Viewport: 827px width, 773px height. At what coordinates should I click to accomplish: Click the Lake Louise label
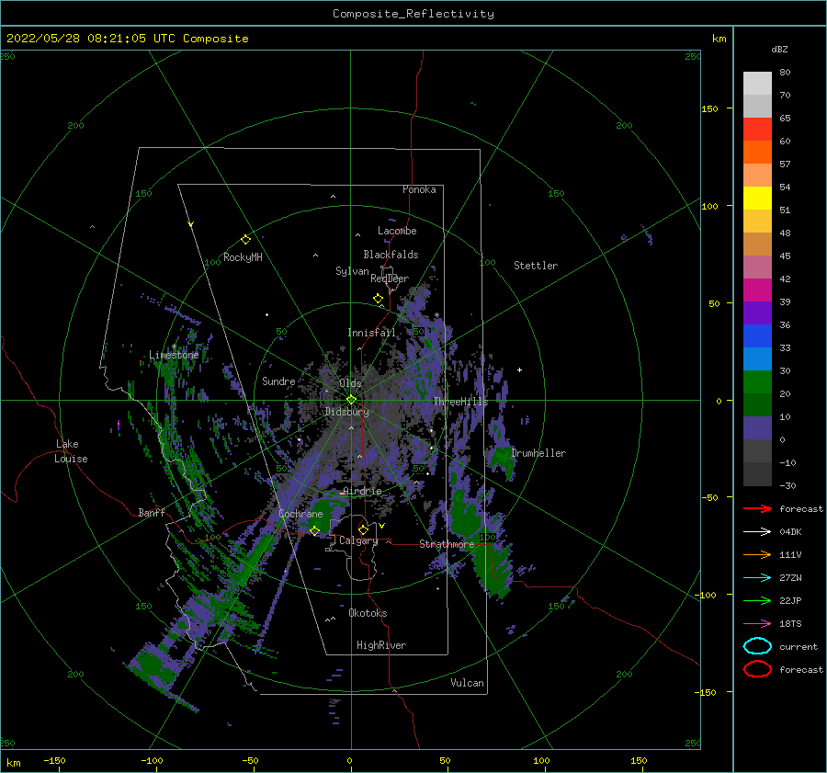pyautogui.click(x=71, y=451)
